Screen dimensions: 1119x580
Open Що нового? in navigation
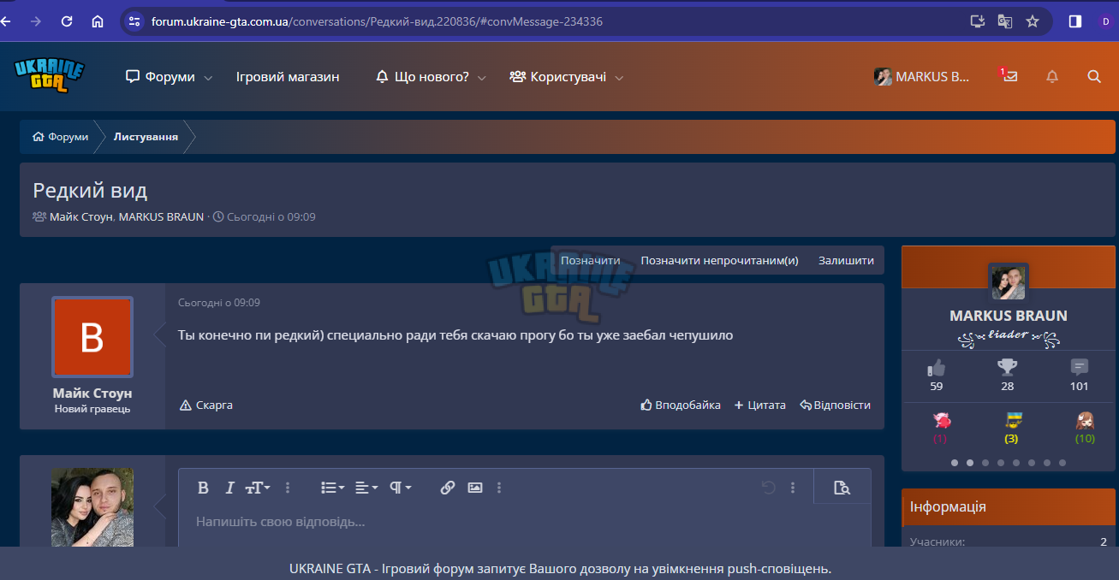pyautogui.click(x=423, y=77)
